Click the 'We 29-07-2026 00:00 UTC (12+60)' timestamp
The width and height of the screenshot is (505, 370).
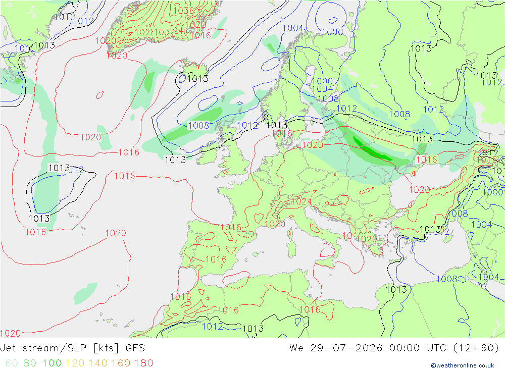pos(394,348)
